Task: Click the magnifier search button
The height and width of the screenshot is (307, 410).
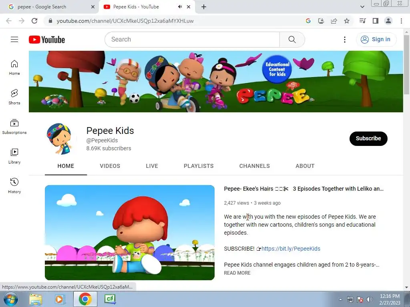Action: point(292,40)
